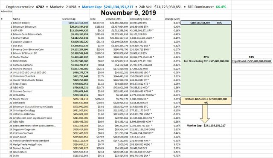Select the NEO NEO name cell
Viewport: 273px width, 158px height.
pyautogui.click(x=18, y=88)
